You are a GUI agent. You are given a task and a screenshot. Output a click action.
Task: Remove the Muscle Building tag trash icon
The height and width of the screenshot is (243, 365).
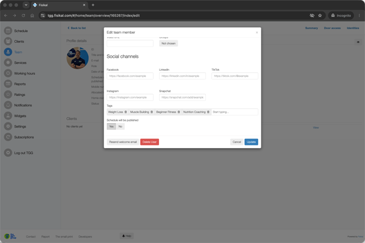point(152,112)
